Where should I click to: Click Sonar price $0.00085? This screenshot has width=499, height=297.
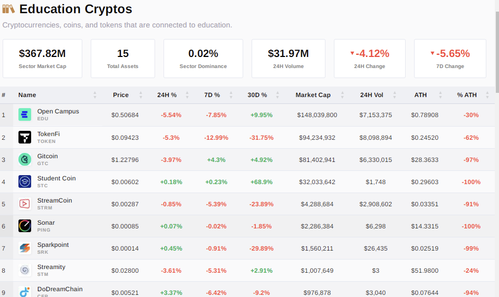[125, 226]
